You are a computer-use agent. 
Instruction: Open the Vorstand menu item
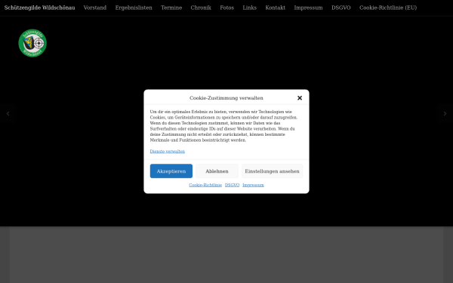click(95, 8)
